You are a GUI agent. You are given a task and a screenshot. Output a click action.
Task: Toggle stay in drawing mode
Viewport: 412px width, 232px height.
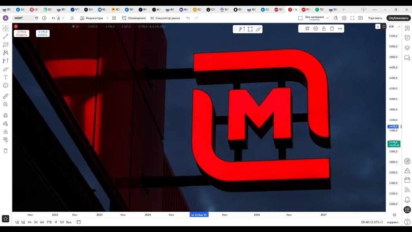(x=5, y=123)
